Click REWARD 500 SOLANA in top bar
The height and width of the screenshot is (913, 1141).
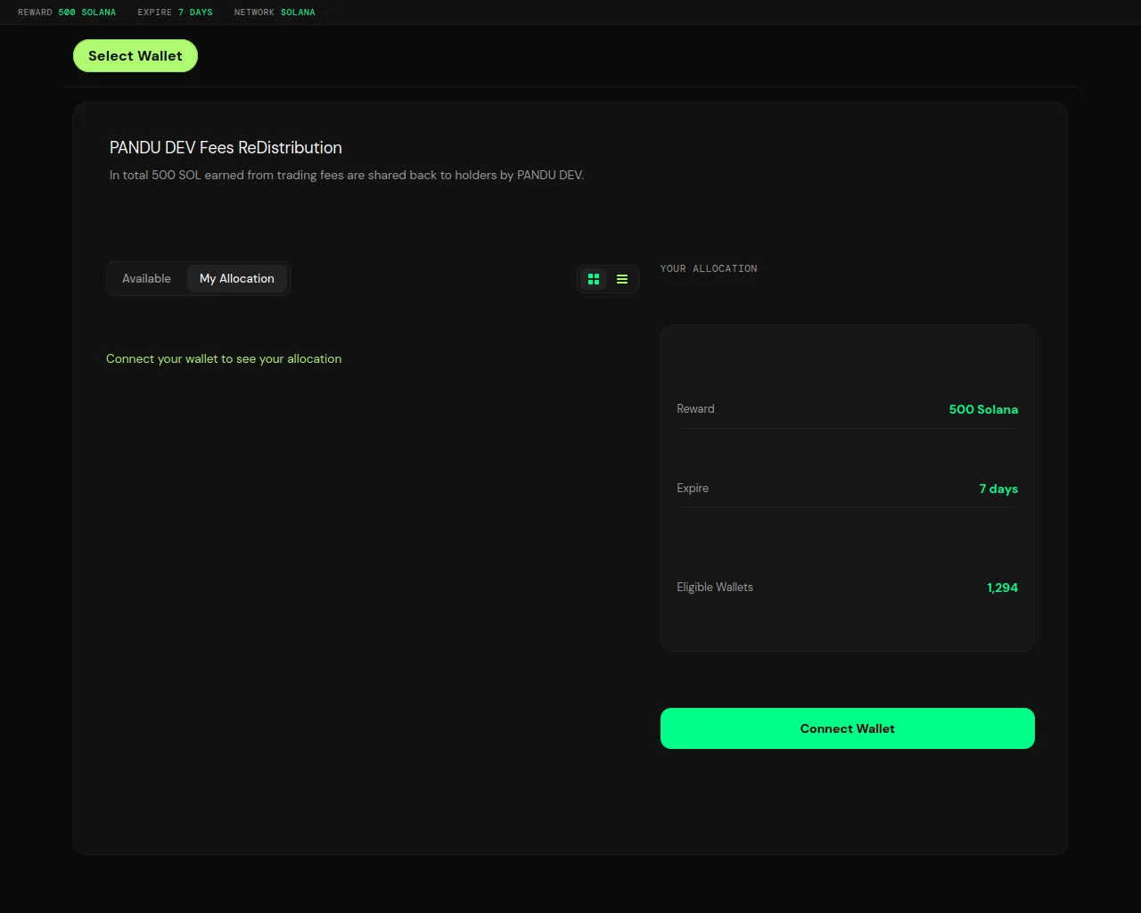pyautogui.click(x=67, y=12)
